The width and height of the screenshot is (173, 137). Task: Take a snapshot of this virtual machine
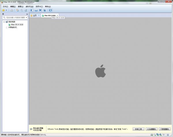click(x=18, y=10)
